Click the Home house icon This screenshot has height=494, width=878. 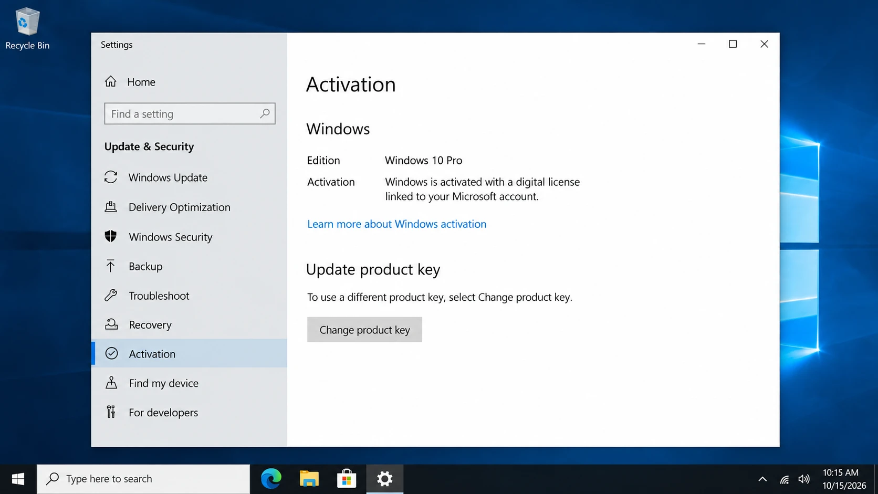(x=110, y=81)
